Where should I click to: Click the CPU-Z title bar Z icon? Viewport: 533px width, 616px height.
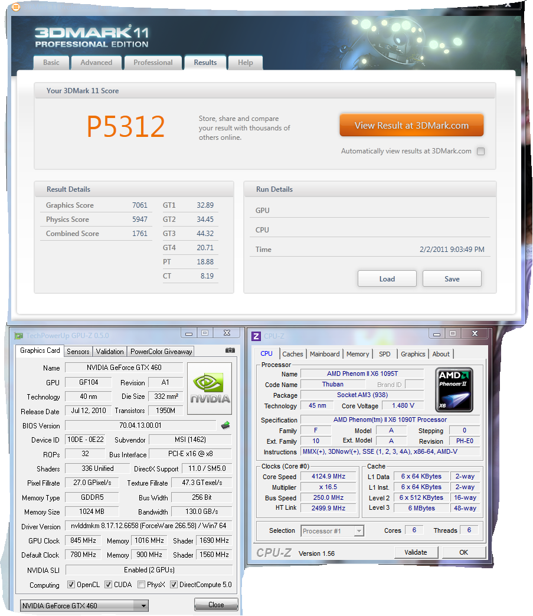[256, 336]
